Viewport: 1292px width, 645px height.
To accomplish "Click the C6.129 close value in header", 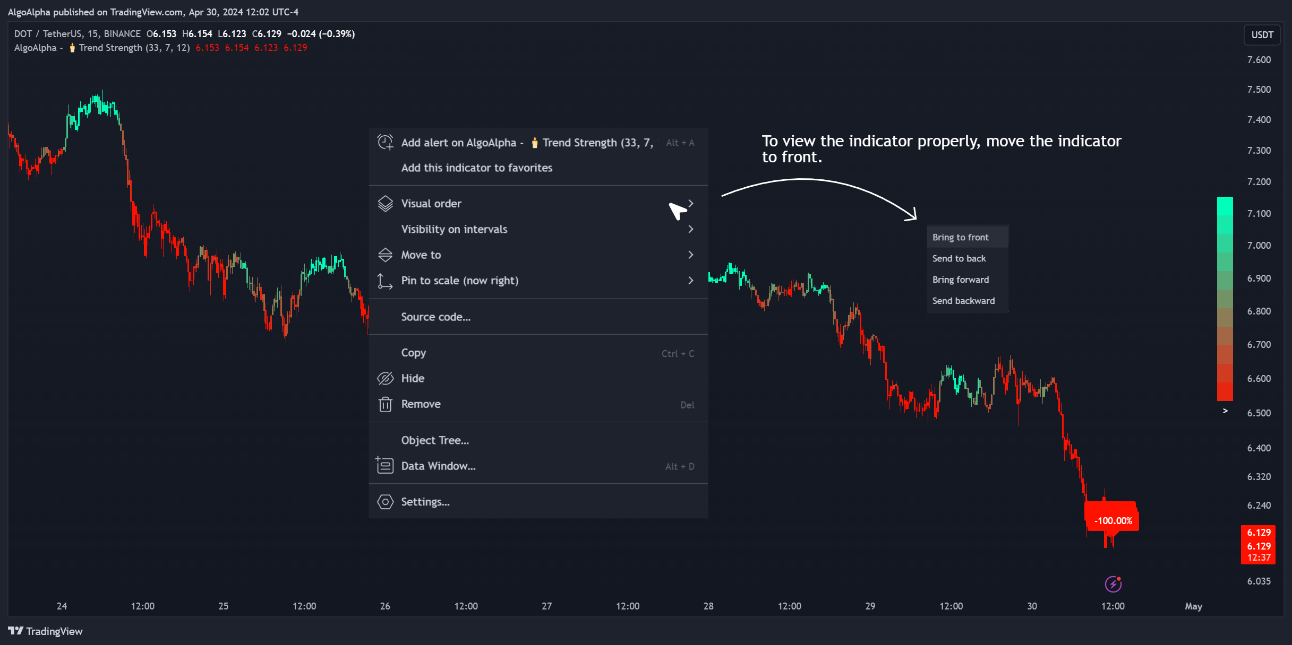I will pyautogui.click(x=267, y=34).
